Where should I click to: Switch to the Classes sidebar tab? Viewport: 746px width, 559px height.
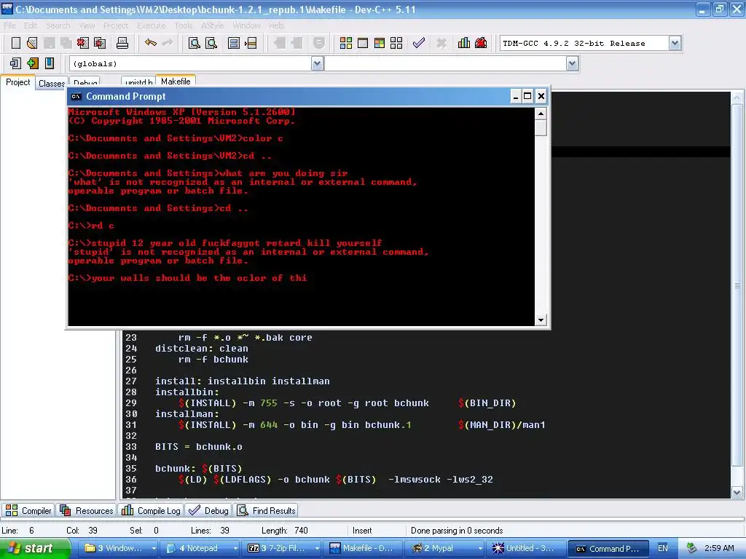point(52,83)
